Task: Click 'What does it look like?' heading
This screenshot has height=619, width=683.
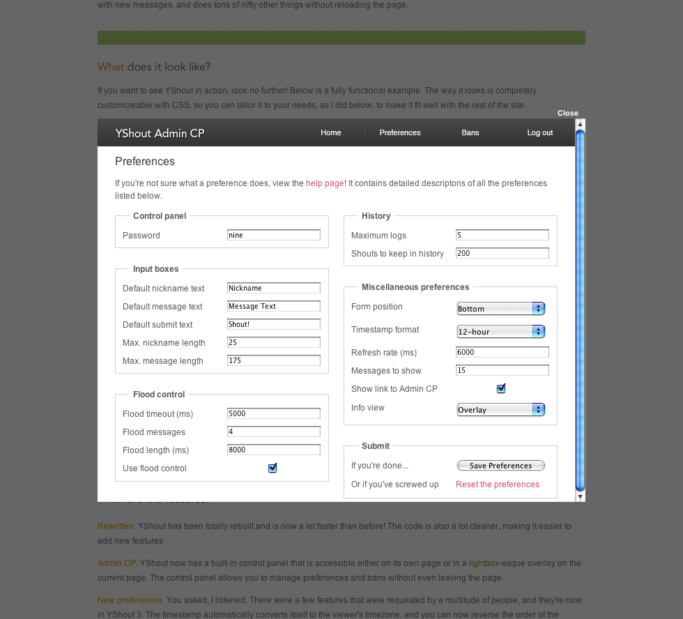Action: [x=154, y=67]
